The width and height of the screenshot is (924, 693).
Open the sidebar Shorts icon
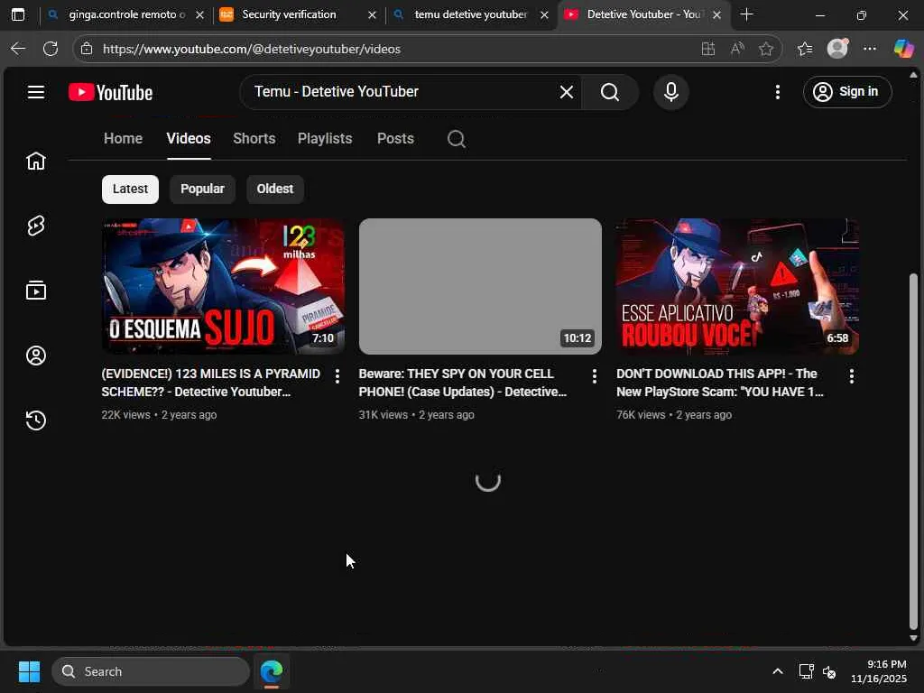36,226
